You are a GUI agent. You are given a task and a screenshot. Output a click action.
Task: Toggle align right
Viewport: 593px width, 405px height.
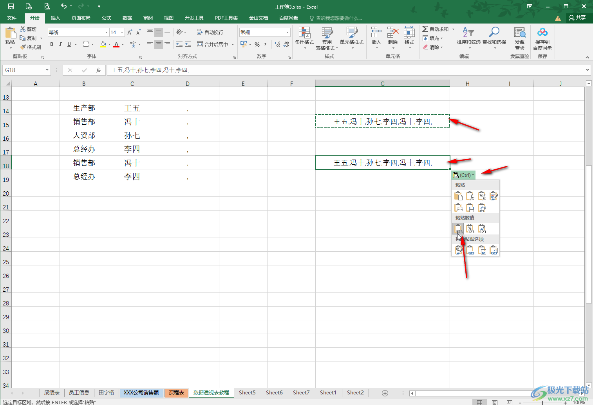[167, 44]
